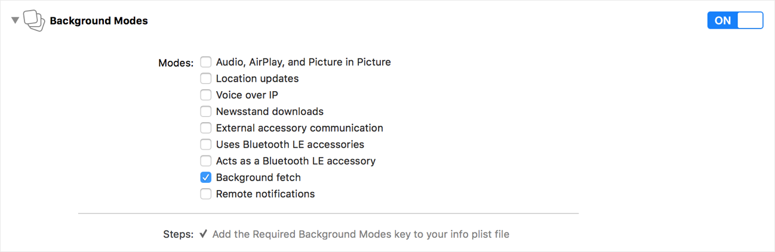The width and height of the screenshot is (775, 252).
Task: Check Uses Bluetooth LE accessories
Action: click(206, 144)
